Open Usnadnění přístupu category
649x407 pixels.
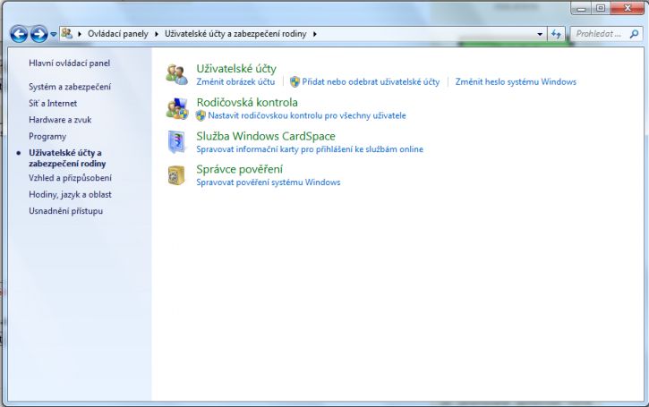[66, 211]
